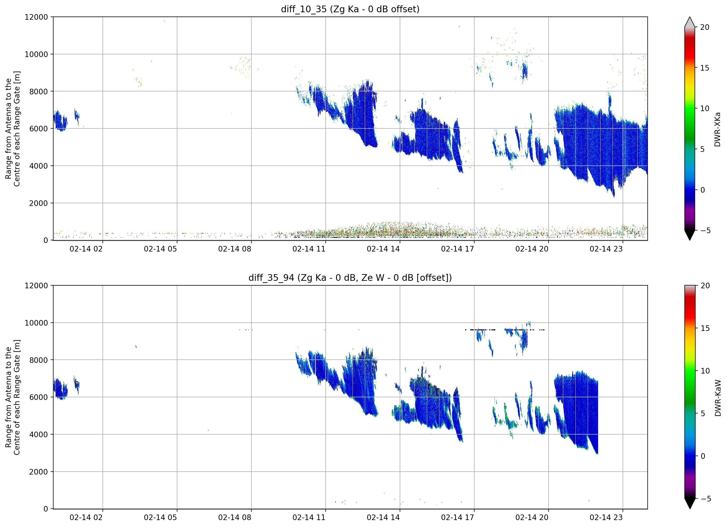Click the "DWR-KaW" colorbar label
This screenshot has height=527, width=727.
click(718, 398)
